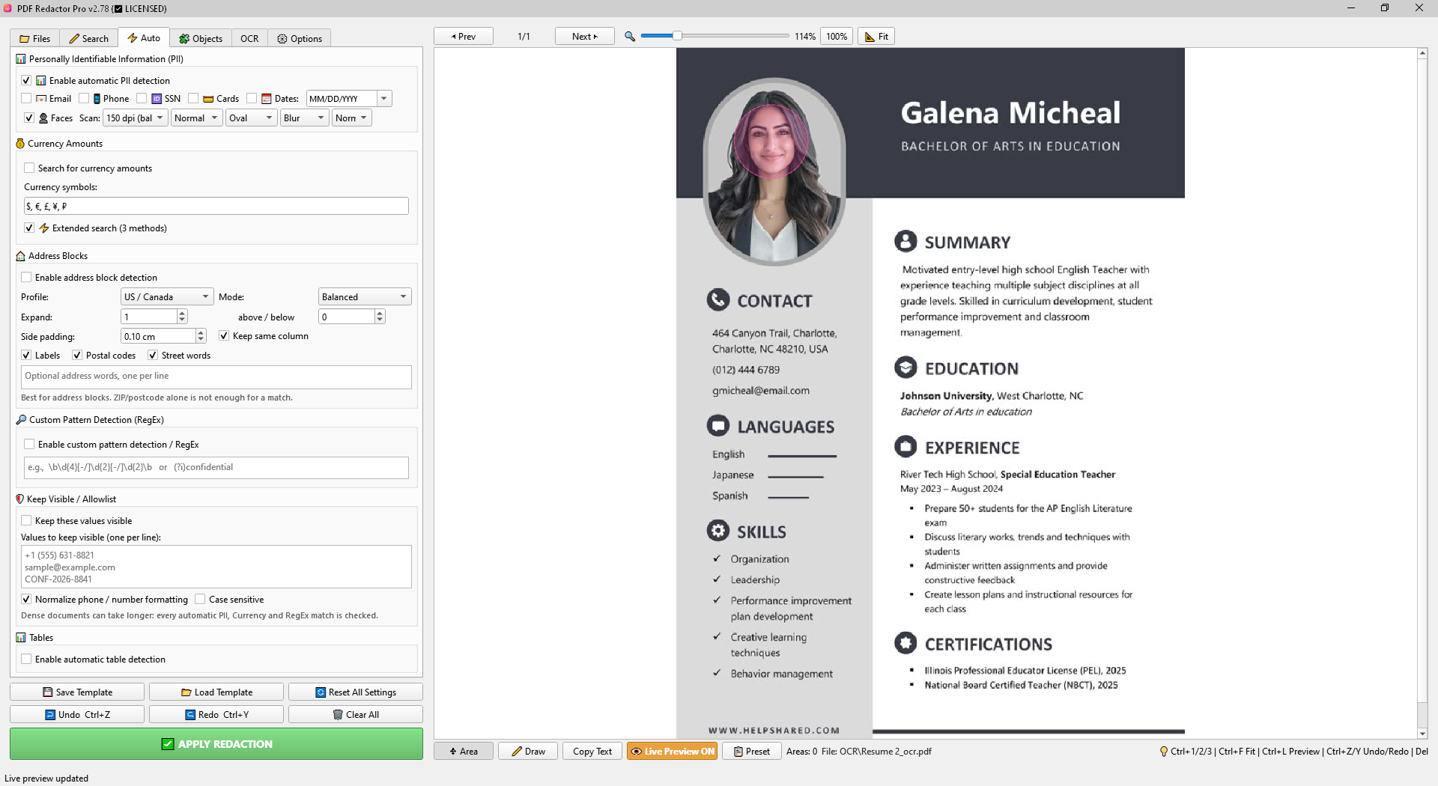1438x786 pixels.
Task: Open the Preset button
Action: (x=751, y=752)
